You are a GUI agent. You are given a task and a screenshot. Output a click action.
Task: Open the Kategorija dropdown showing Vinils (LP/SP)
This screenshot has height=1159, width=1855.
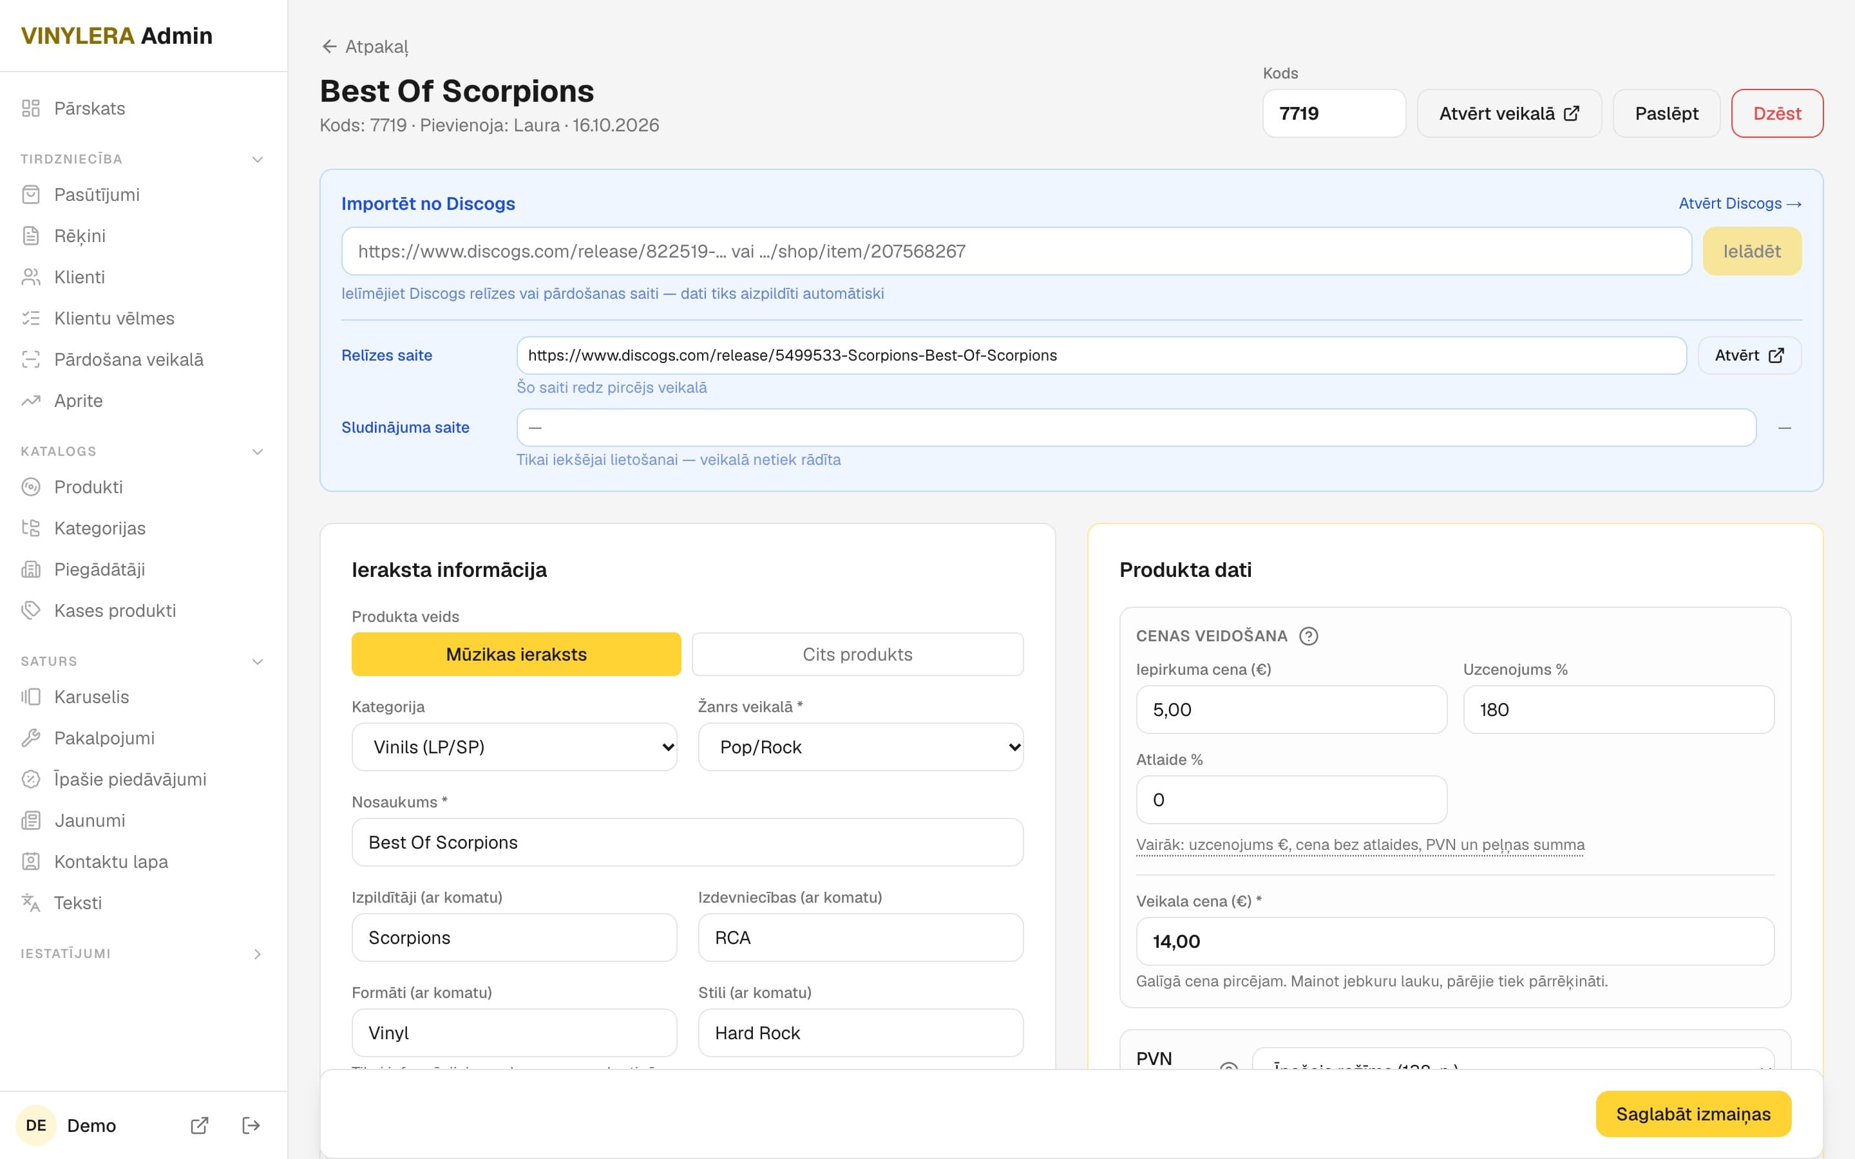click(515, 747)
